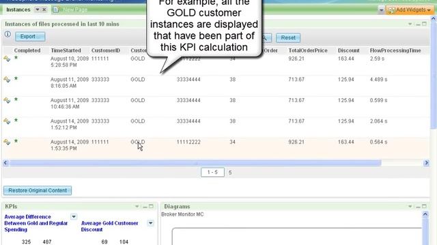Click the table horizontal scrollbar thumb
The height and width of the screenshot is (245, 437).
(195, 163)
